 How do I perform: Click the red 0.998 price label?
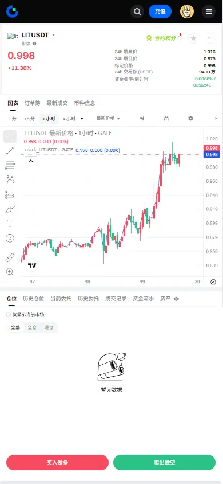pos(212,148)
